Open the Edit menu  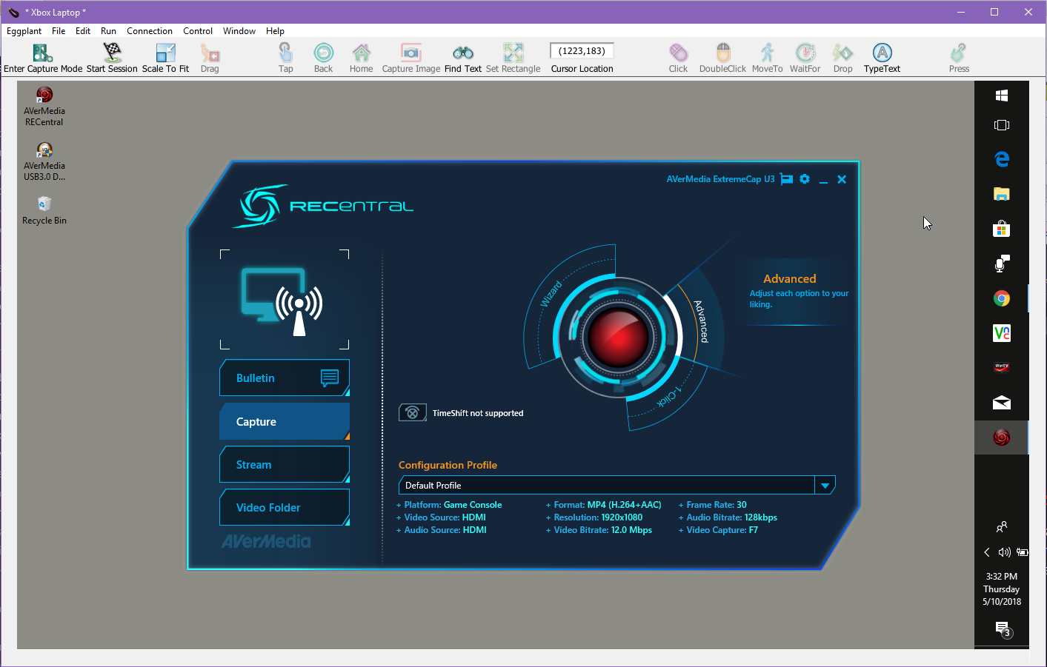coord(83,31)
